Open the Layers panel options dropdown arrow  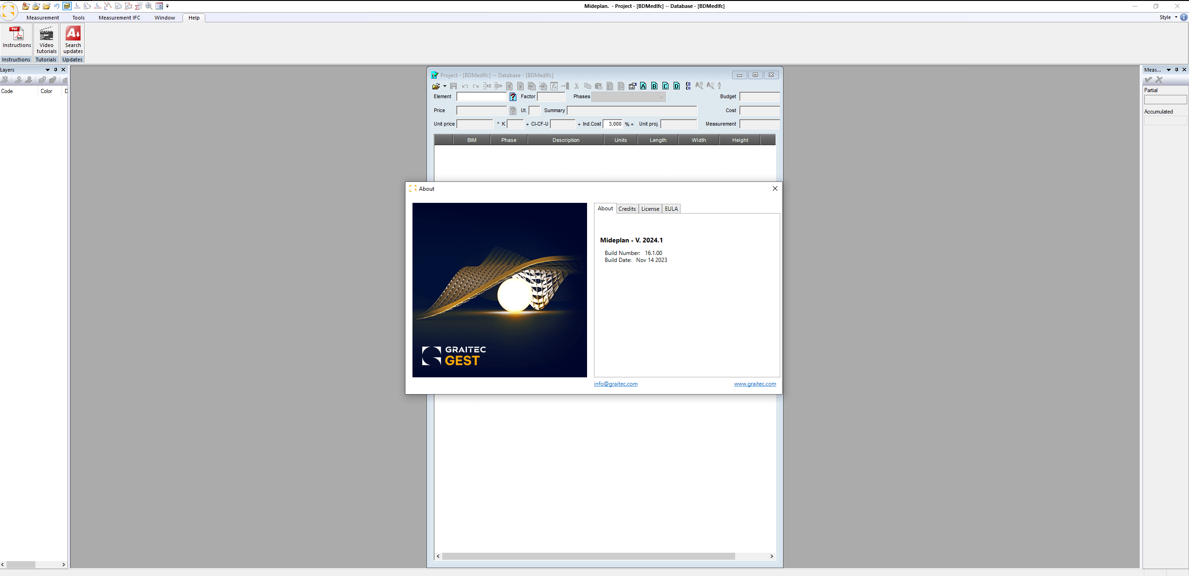click(x=47, y=70)
